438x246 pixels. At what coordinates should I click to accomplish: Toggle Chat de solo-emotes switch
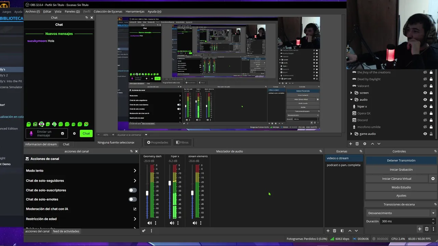pyautogui.click(x=132, y=199)
